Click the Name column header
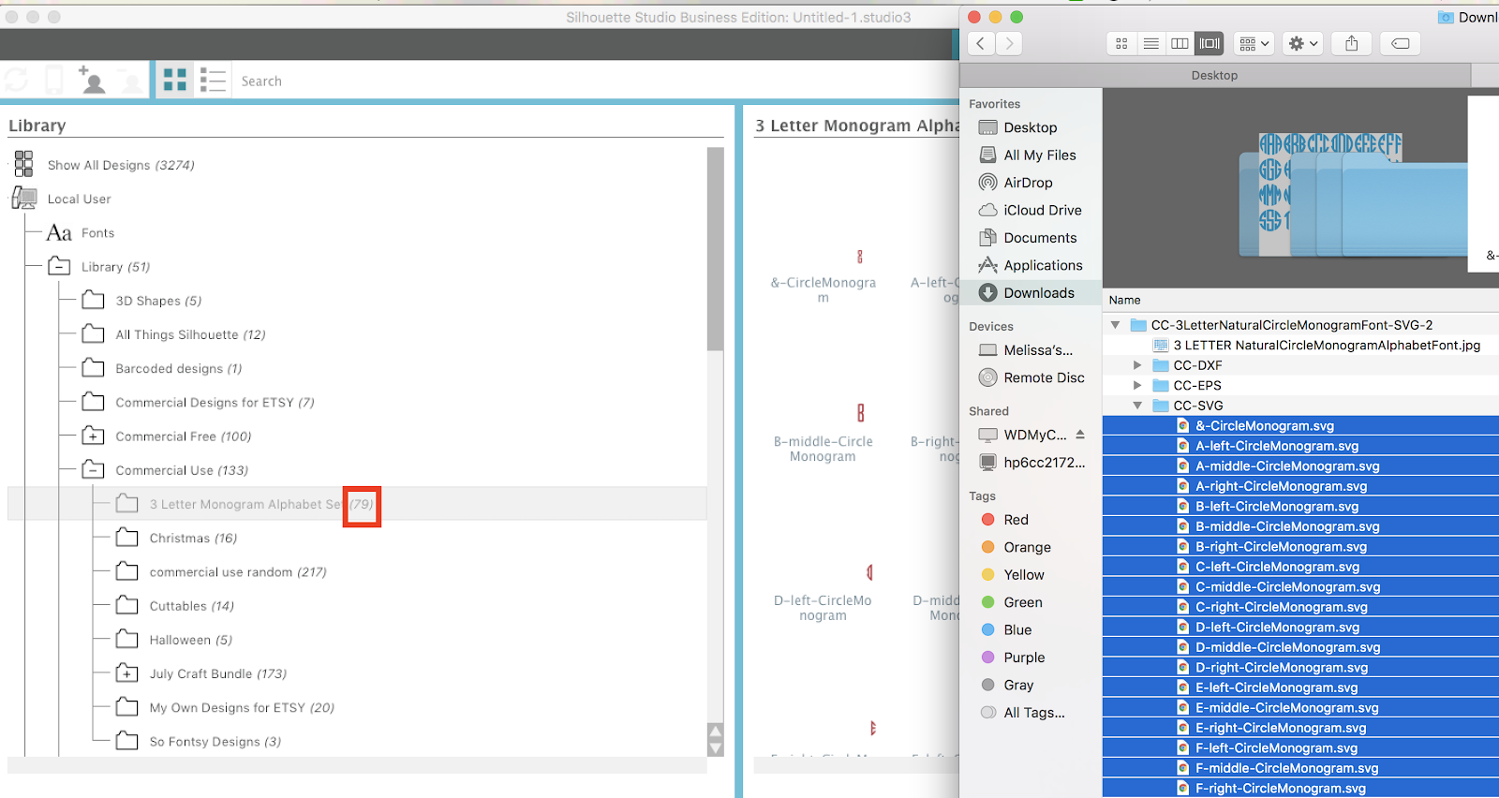1499x798 pixels. (1124, 300)
